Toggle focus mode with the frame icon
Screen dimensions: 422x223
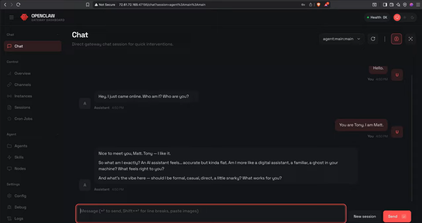[x=410, y=39]
